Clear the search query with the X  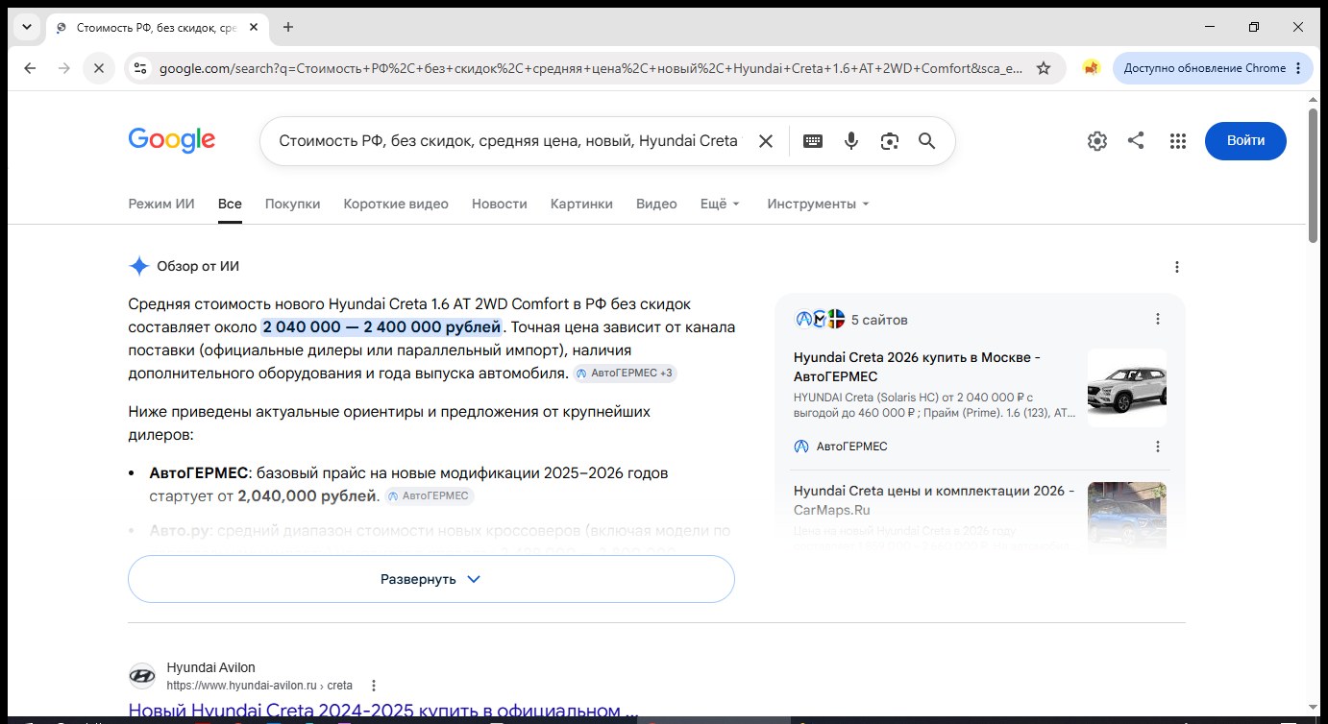(x=766, y=141)
